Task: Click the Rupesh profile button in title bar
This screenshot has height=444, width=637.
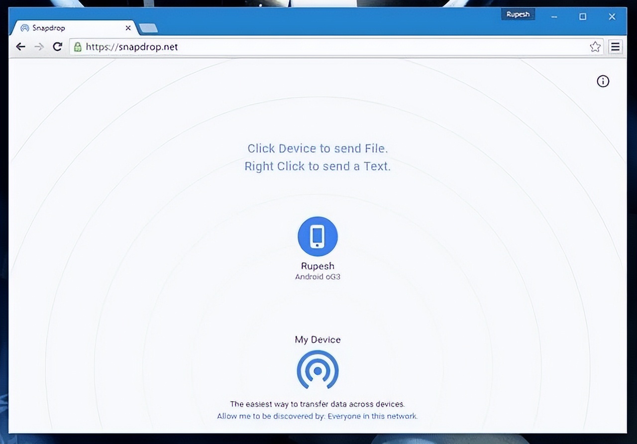Action: [518, 14]
